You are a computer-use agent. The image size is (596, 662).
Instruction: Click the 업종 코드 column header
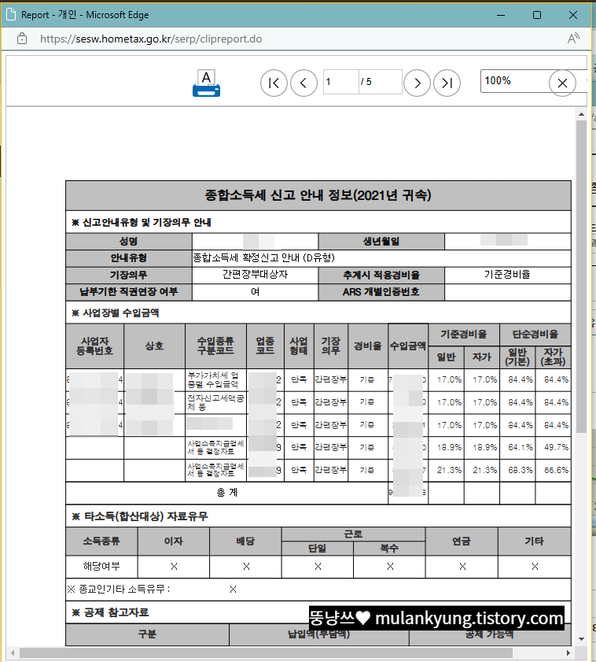pyautogui.click(x=265, y=346)
